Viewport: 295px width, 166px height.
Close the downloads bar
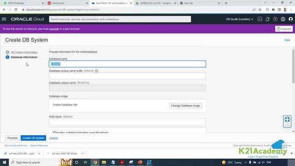click(x=292, y=154)
